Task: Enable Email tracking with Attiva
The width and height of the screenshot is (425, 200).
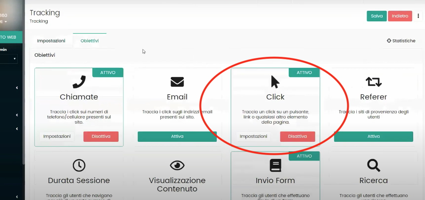Action: pos(177,136)
